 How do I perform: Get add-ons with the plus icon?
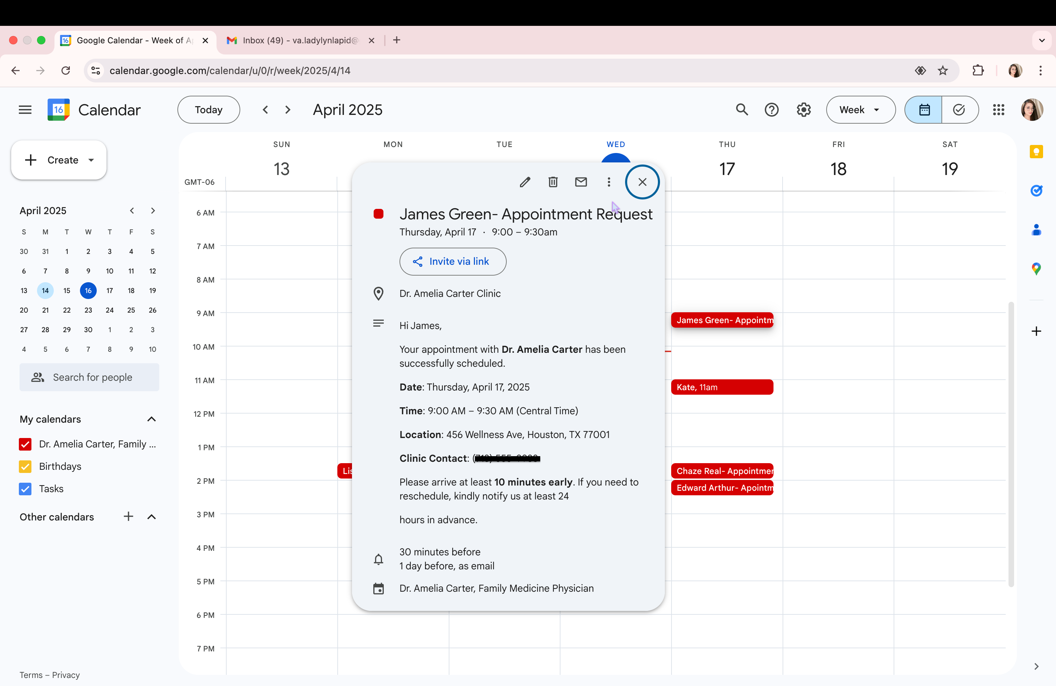pyautogui.click(x=1036, y=331)
